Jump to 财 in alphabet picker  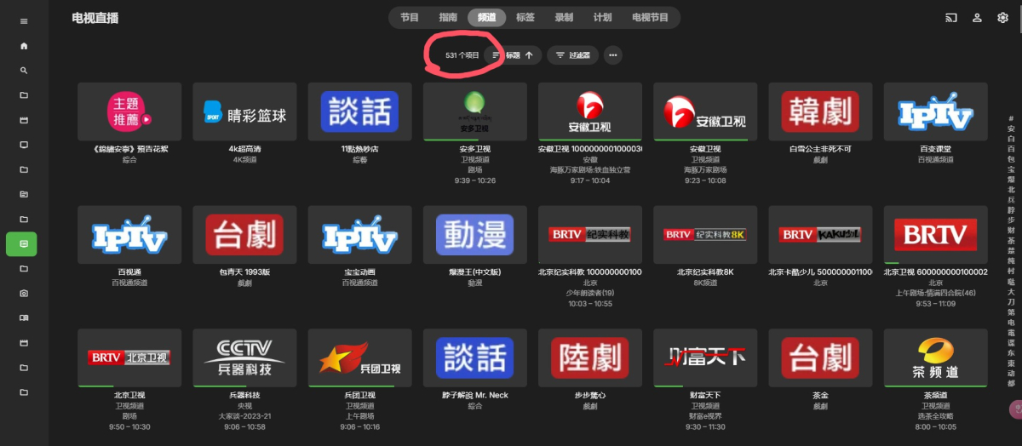(x=1011, y=230)
